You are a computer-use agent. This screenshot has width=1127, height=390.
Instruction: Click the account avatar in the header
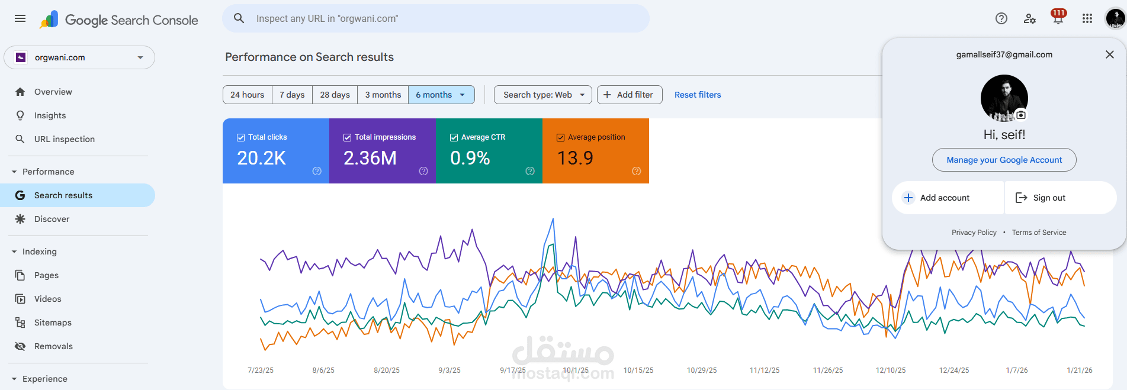click(1115, 18)
